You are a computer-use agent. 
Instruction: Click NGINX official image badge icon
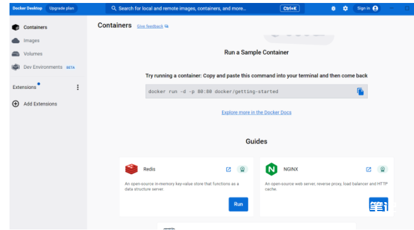pyautogui.click(x=383, y=169)
